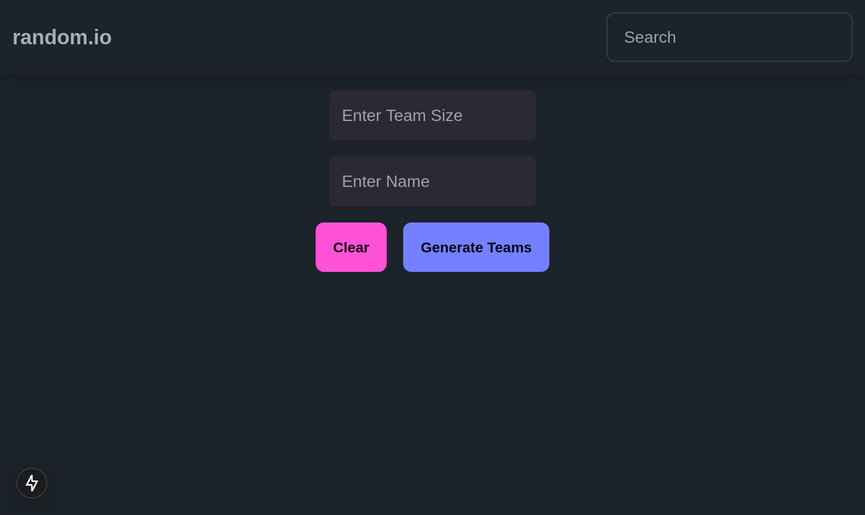
Task: Click the random.io site logo
Action: tap(62, 37)
